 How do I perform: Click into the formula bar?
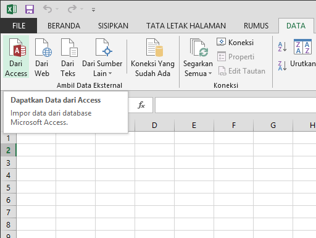[236, 105]
